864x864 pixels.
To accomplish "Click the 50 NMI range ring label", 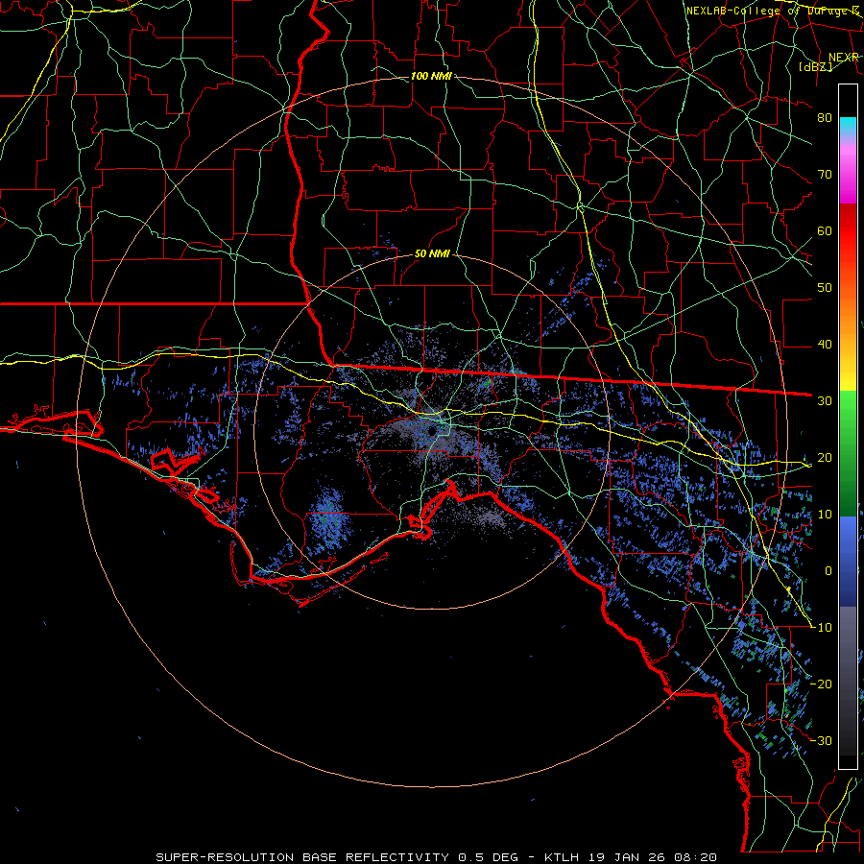I will coord(432,254).
